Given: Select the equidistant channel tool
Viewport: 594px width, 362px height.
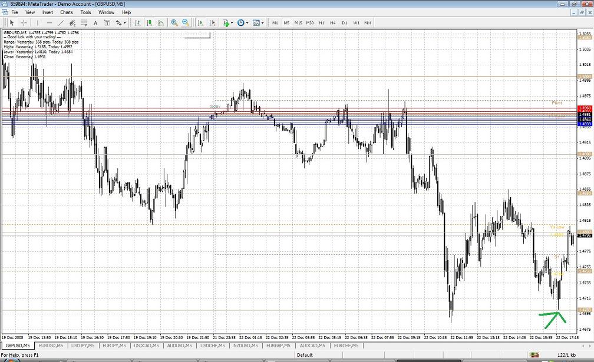Looking at the screenshot, I should (72, 23).
